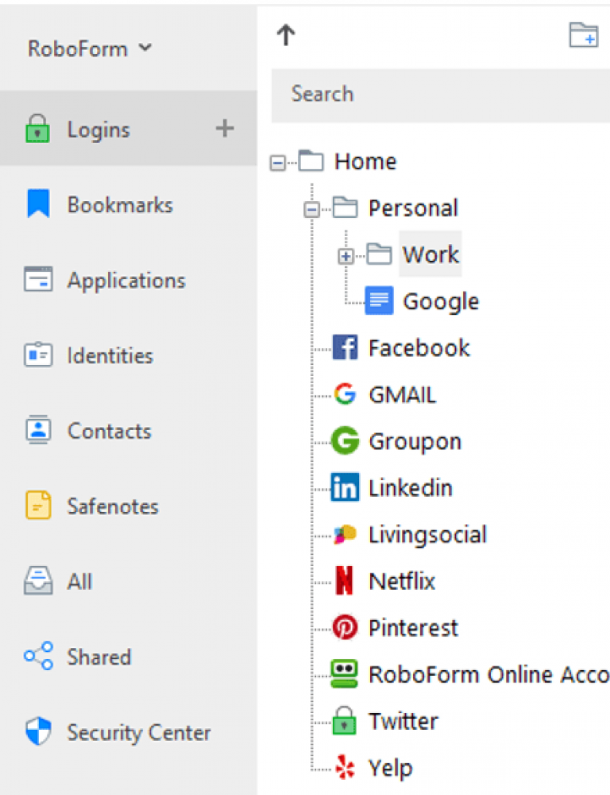Image resolution: width=610 pixels, height=795 pixels.
Task: Click the Safenotes yellow note icon
Action: 38,506
